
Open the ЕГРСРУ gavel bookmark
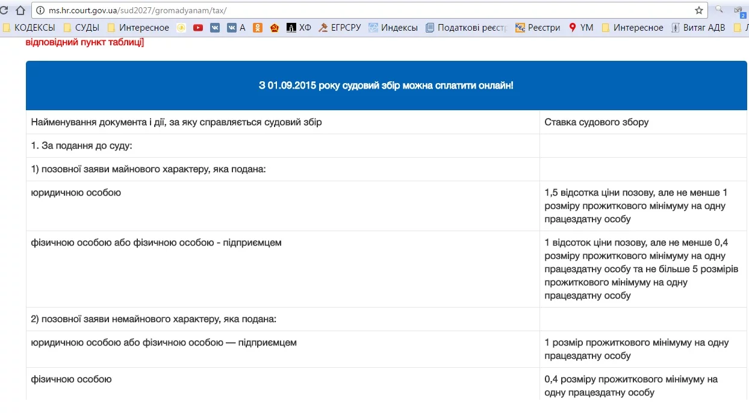(340, 28)
